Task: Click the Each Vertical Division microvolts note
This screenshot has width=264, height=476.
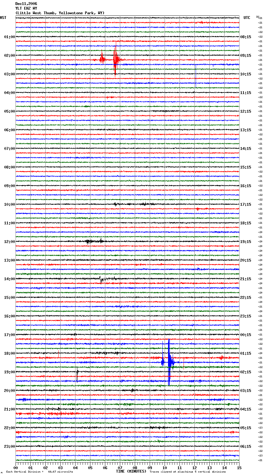Action: [40, 472]
